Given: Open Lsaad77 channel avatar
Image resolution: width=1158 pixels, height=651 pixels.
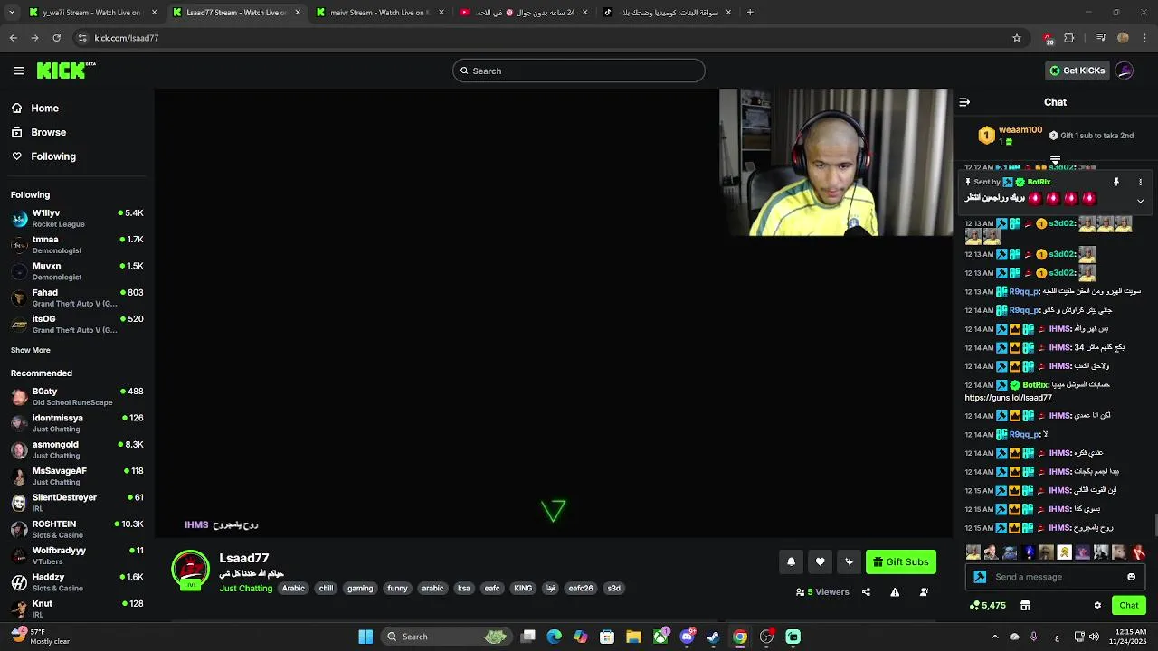Looking at the screenshot, I should click(191, 570).
